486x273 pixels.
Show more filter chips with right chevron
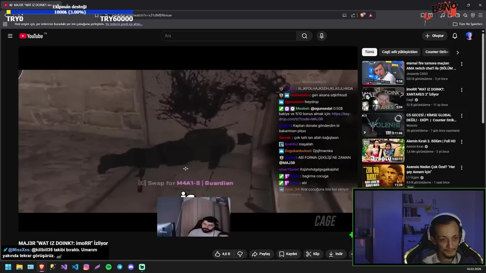[458, 52]
